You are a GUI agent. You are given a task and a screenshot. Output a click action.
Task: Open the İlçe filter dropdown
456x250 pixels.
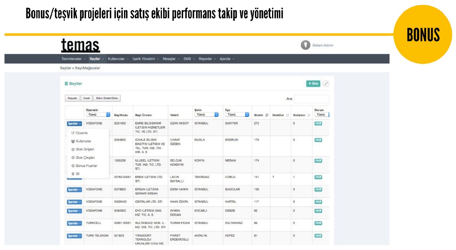click(x=237, y=115)
